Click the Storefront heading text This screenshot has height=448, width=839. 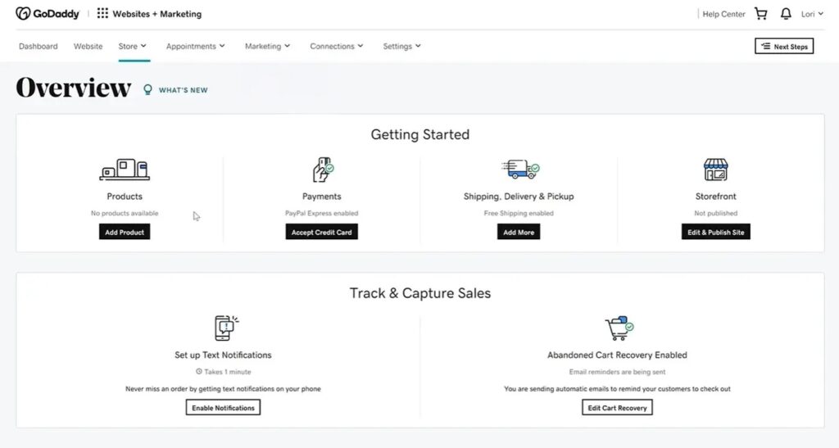716,197
